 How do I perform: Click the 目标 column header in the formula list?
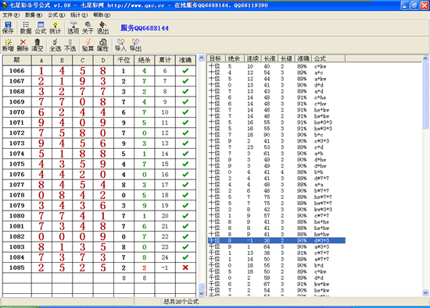(x=216, y=58)
